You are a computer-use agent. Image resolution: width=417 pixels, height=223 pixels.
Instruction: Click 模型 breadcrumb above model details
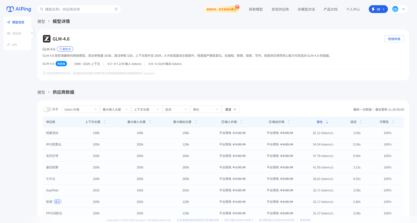pos(41,21)
